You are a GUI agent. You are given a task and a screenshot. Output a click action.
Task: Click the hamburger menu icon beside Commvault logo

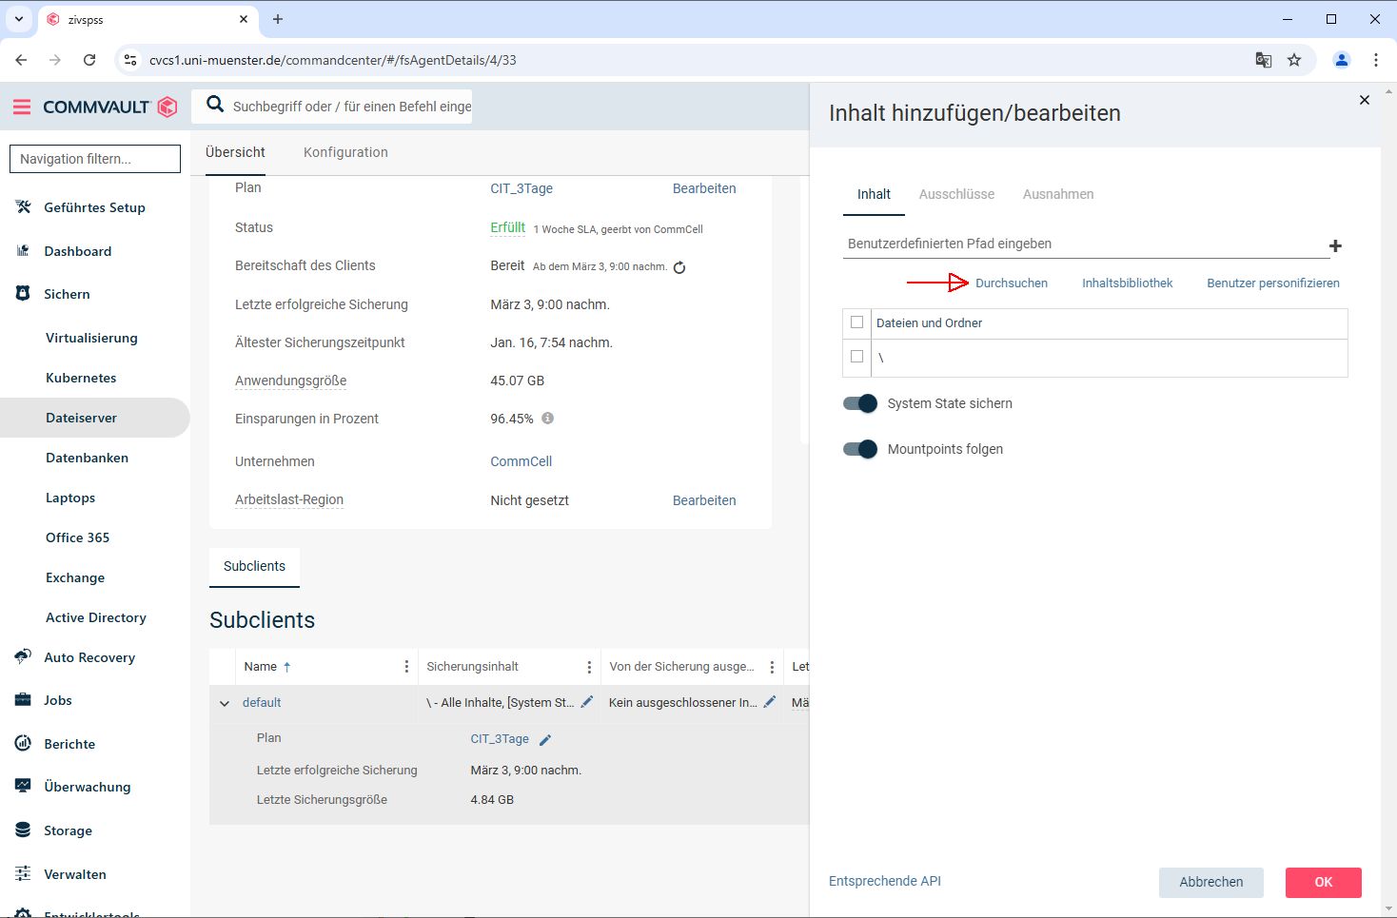(21, 107)
